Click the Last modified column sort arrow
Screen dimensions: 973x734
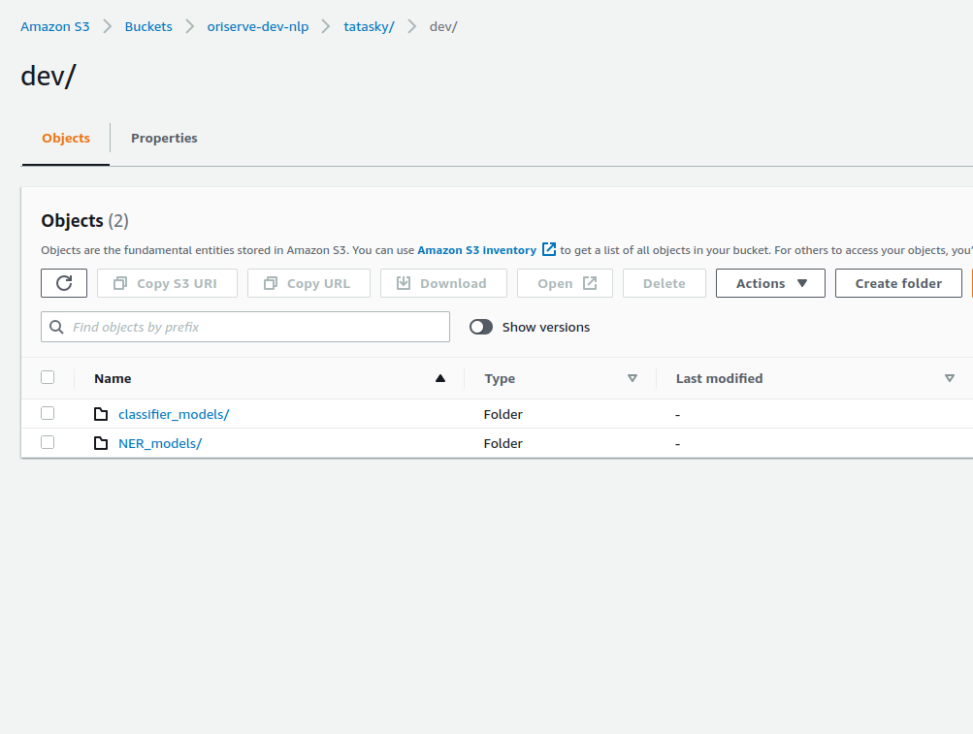click(x=950, y=378)
